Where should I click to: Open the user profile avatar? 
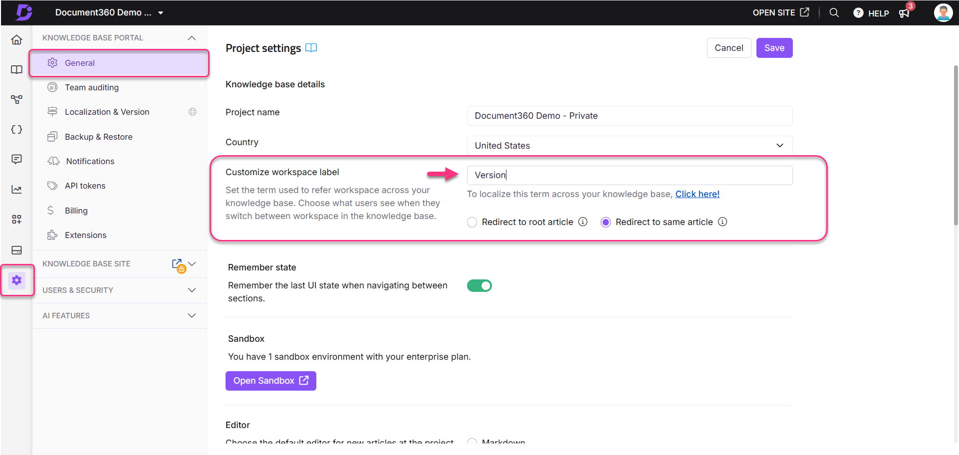click(x=943, y=12)
